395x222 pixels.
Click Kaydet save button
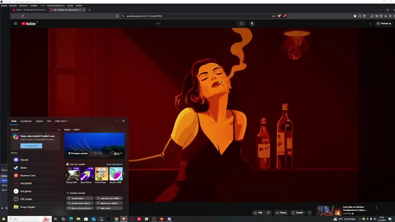[297, 213]
